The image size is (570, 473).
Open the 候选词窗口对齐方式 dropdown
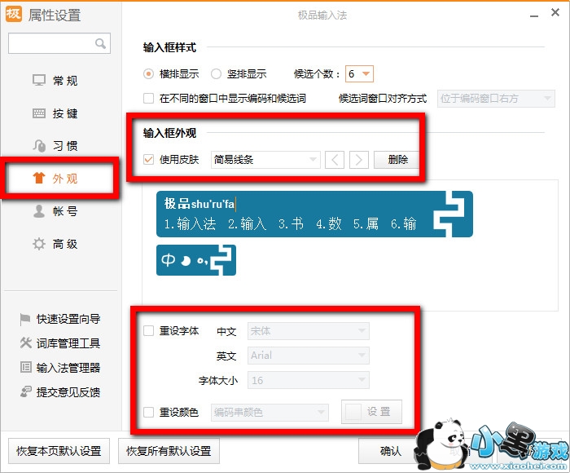pyautogui.click(x=496, y=99)
